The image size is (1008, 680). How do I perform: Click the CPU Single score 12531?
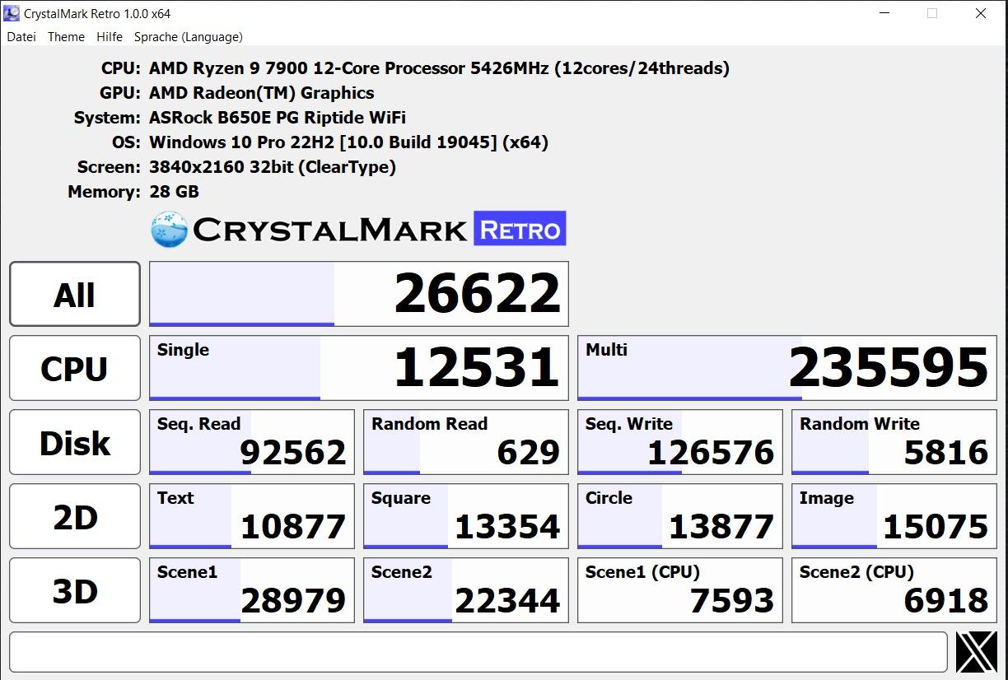pos(359,368)
